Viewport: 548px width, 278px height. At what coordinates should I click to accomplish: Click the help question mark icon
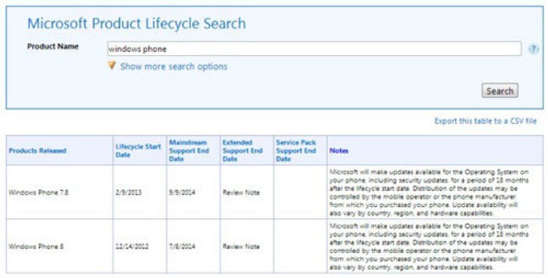click(533, 49)
